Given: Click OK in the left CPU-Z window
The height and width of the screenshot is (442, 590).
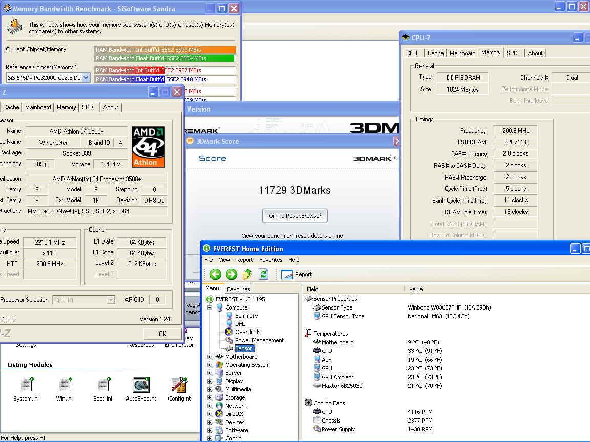Looking at the screenshot, I should 162,334.
